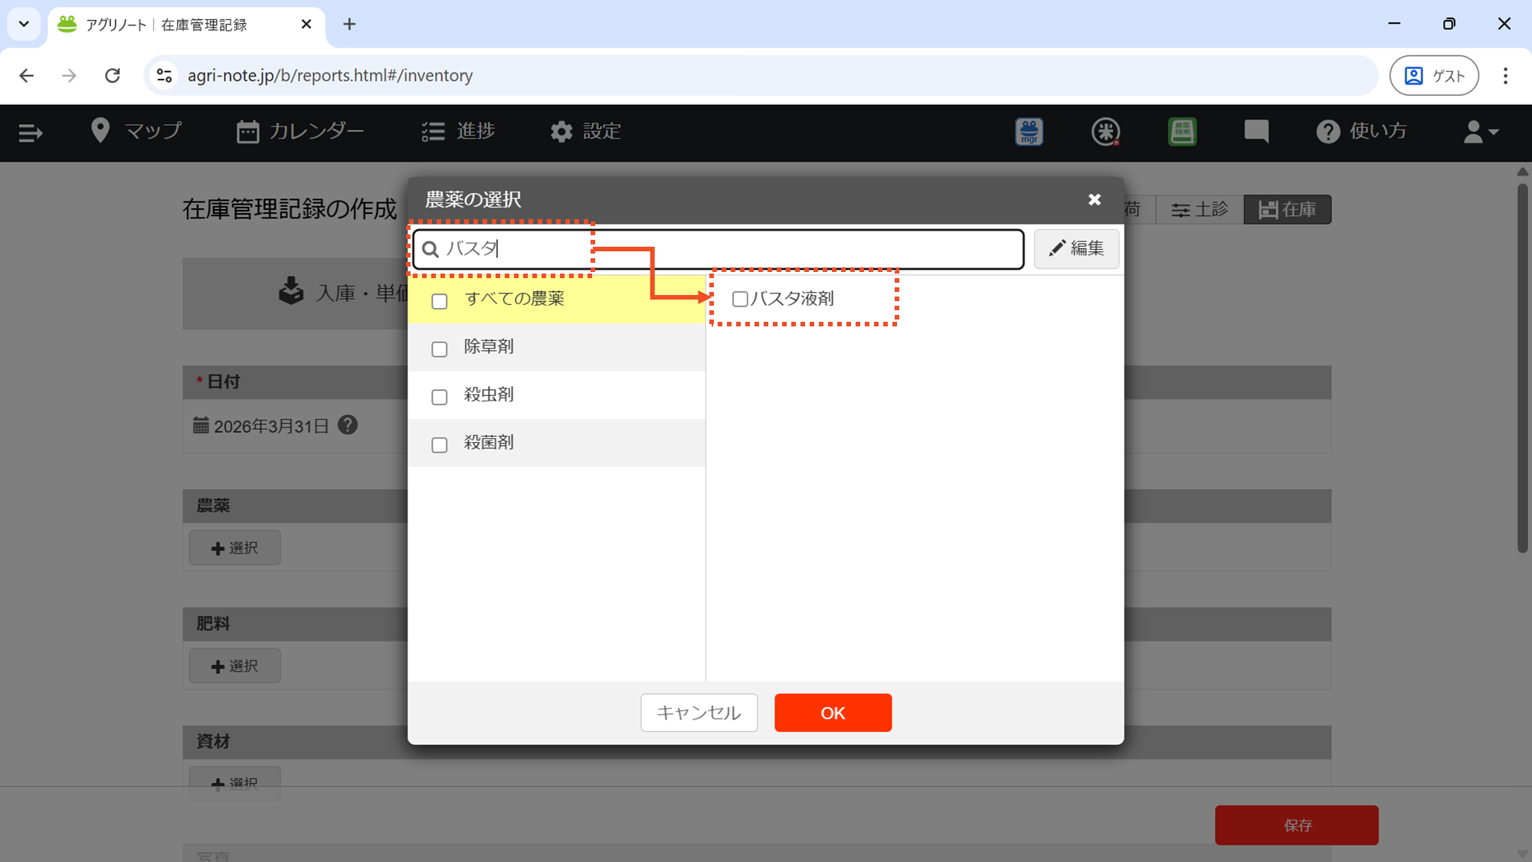Open the カレンダー calendar view
Image resolution: width=1532 pixels, height=862 pixels.
(300, 131)
